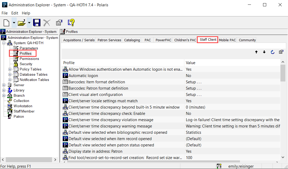Screen dimensions: 288x169
Task: Expand the Server tree node
Action: 4,85
